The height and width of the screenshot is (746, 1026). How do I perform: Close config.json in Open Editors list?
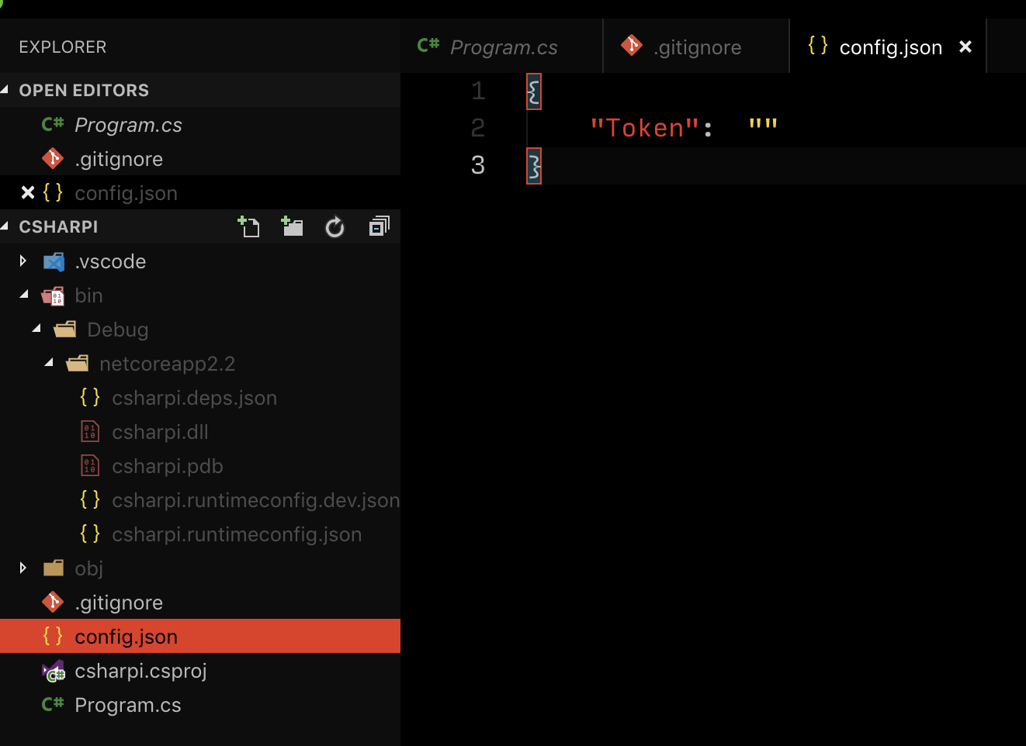pos(28,192)
